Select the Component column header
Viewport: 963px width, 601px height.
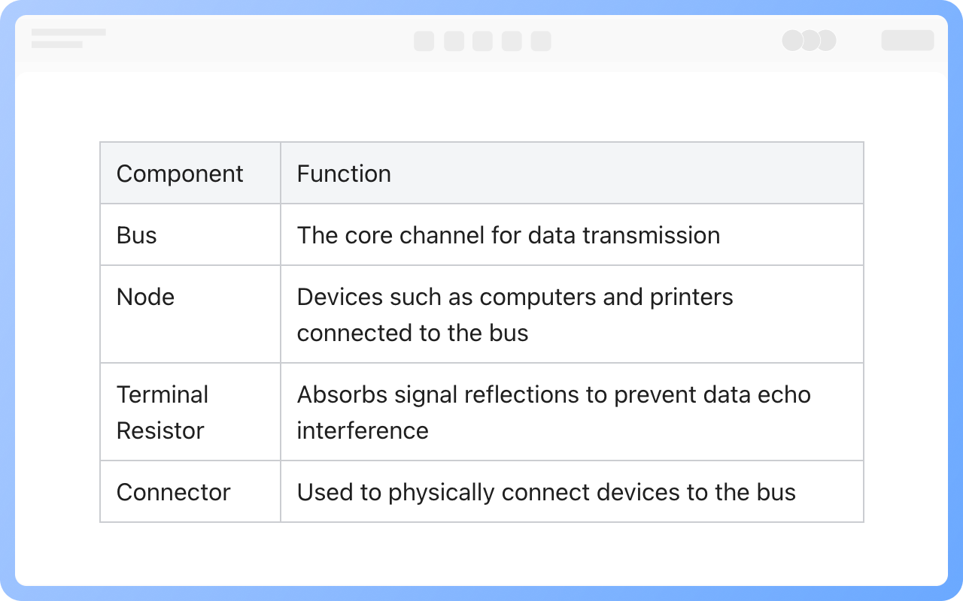click(180, 174)
